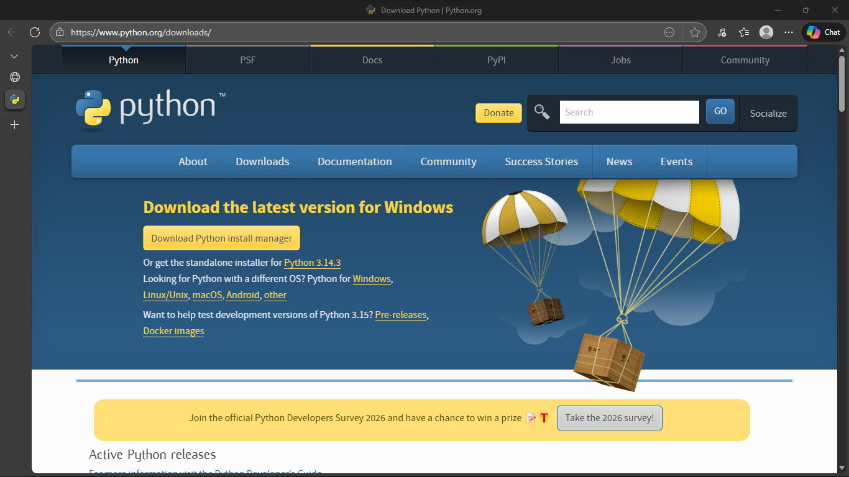Expand the vertical tabs chevron
Image resolution: width=849 pixels, height=477 pixels.
tap(14, 56)
